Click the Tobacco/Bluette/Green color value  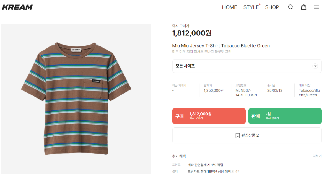(309, 93)
